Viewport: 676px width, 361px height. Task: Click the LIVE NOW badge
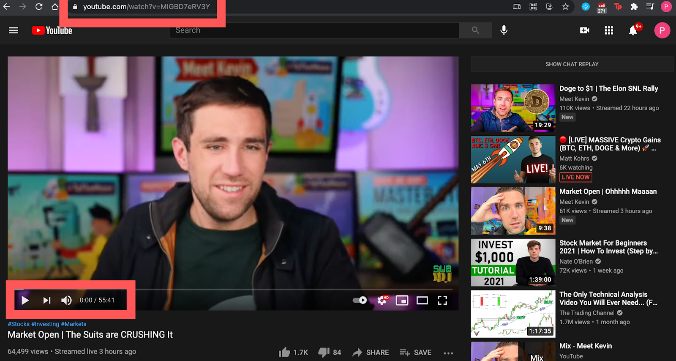coord(575,177)
